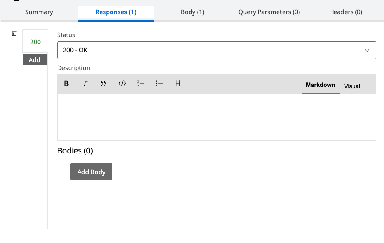Viewport: 384px width, 243px height.
Task: Insert code formatting in Description editor
Action: [x=122, y=83]
